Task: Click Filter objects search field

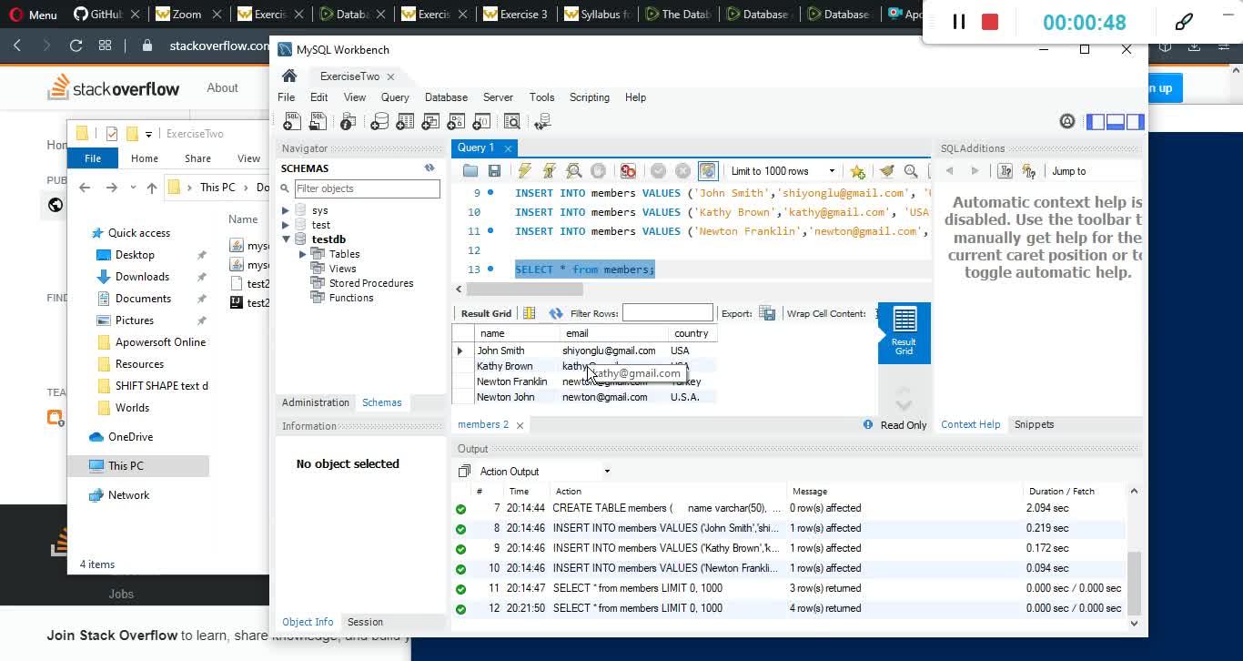Action: tap(367, 188)
